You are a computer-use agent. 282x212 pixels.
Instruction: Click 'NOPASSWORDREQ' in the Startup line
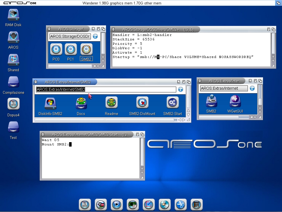pos(235,57)
